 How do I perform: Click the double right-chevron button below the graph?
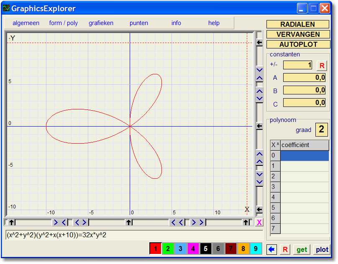pyautogui.click(x=198, y=222)
